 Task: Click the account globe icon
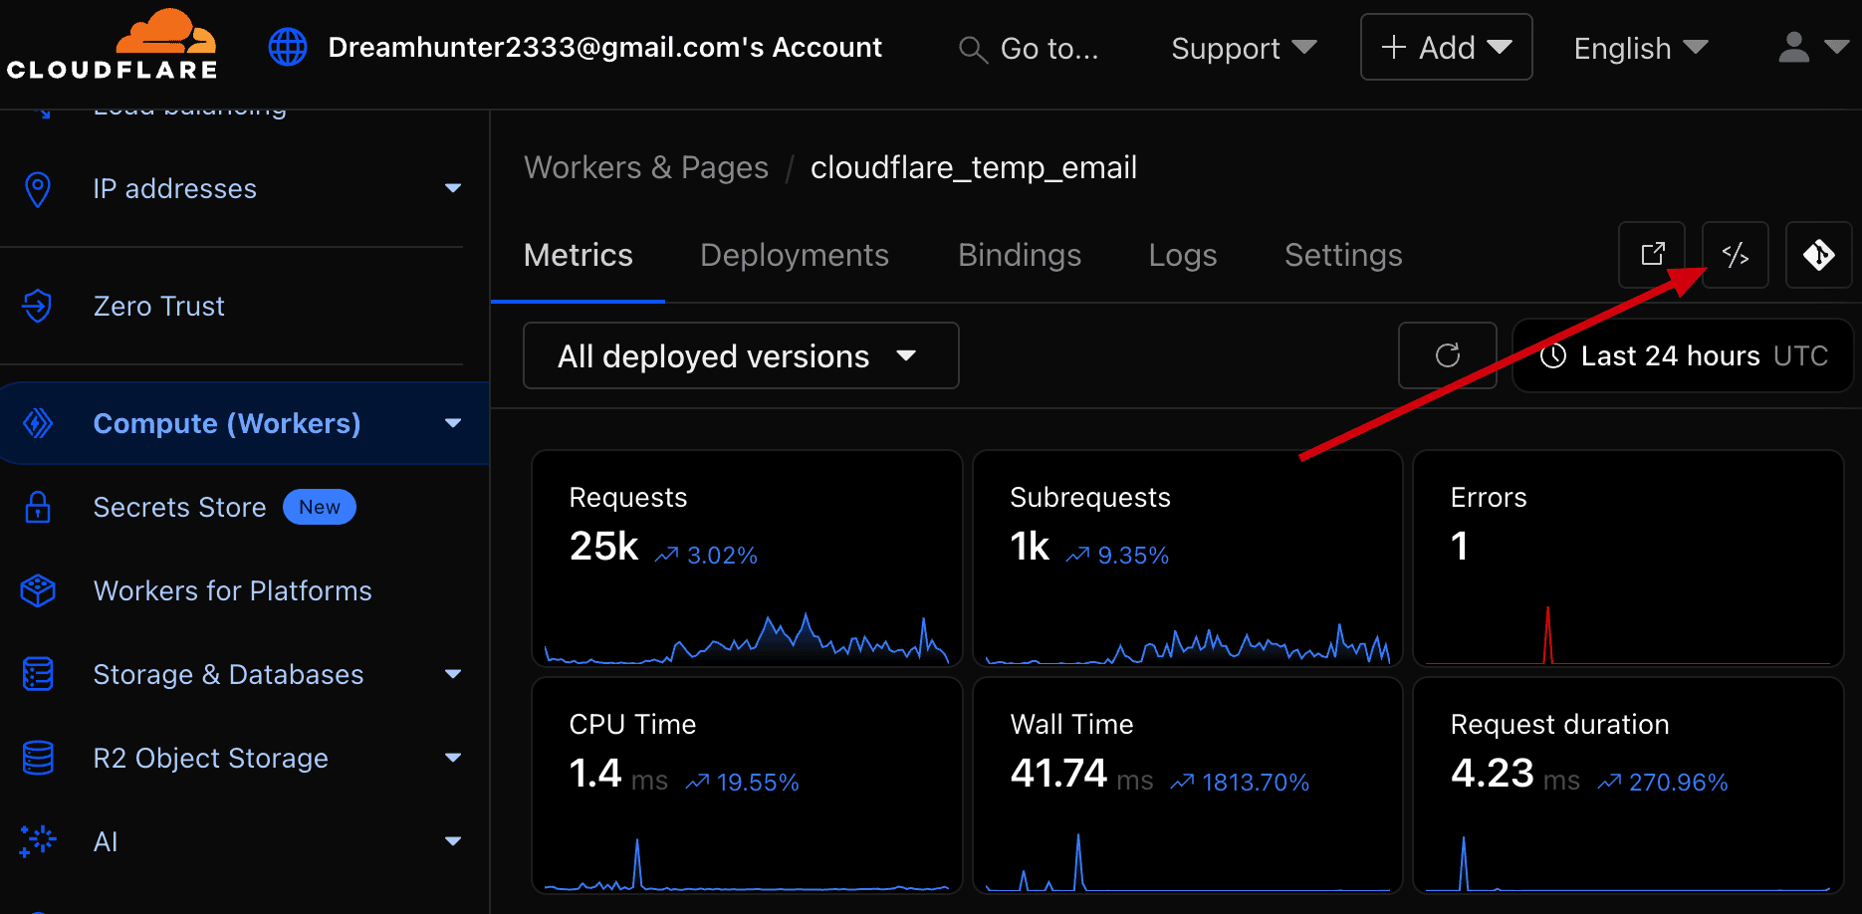pos(288,47)
